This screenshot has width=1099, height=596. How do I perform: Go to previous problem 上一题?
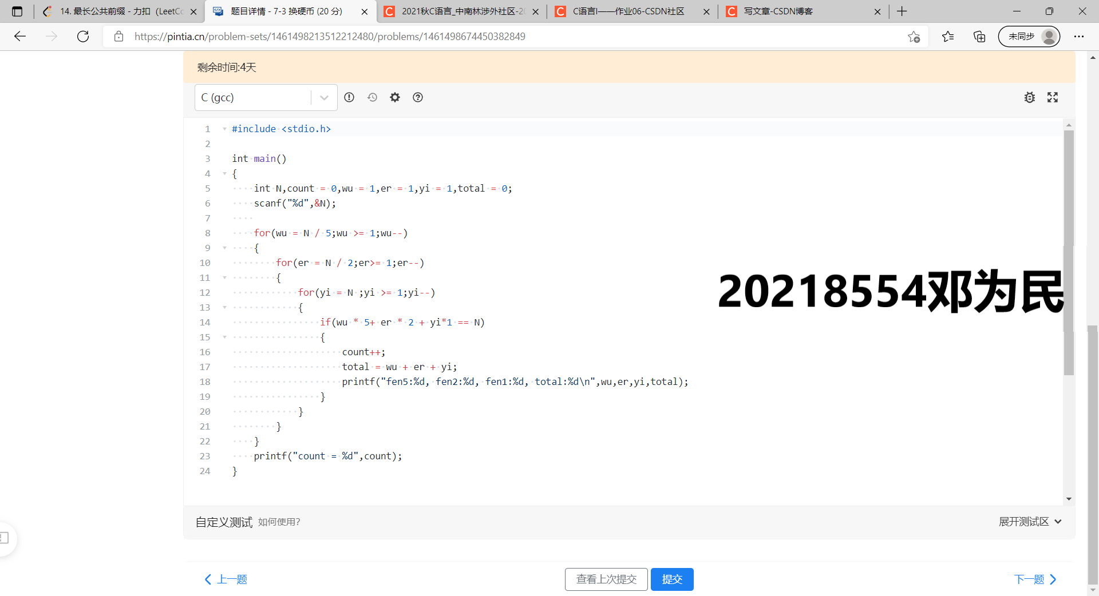tap(226, 579)
